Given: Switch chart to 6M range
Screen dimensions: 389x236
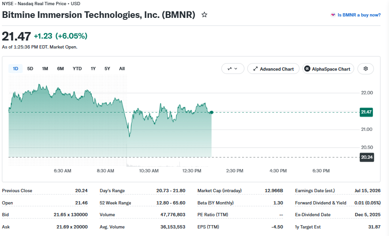Looking at the screenshot, I should (x=60, y=68).
